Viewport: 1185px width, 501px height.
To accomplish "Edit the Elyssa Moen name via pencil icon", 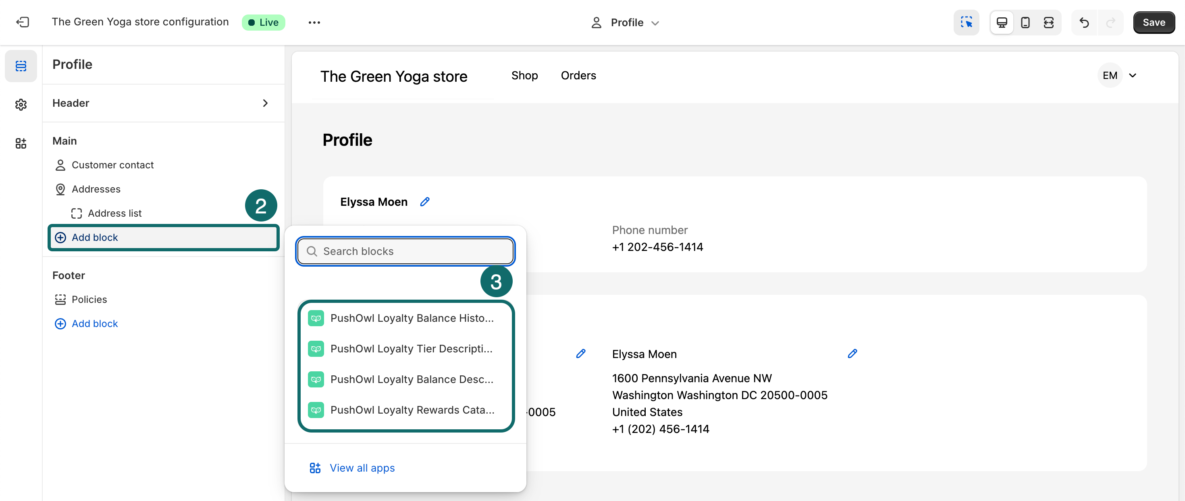I will click(x=424, y=201).
